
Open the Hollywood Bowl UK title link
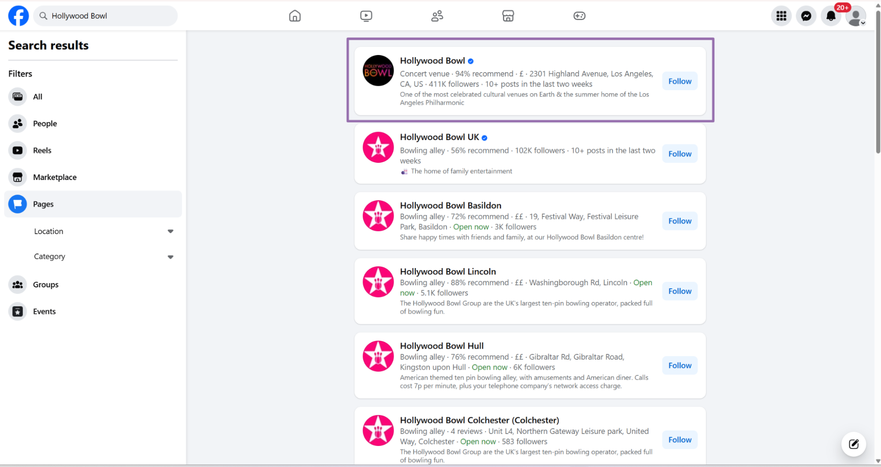(439, 137)
